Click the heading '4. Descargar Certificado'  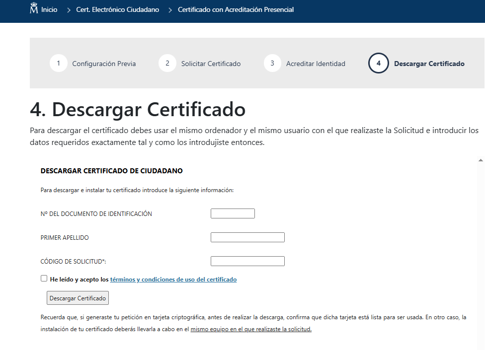[138, 109]
